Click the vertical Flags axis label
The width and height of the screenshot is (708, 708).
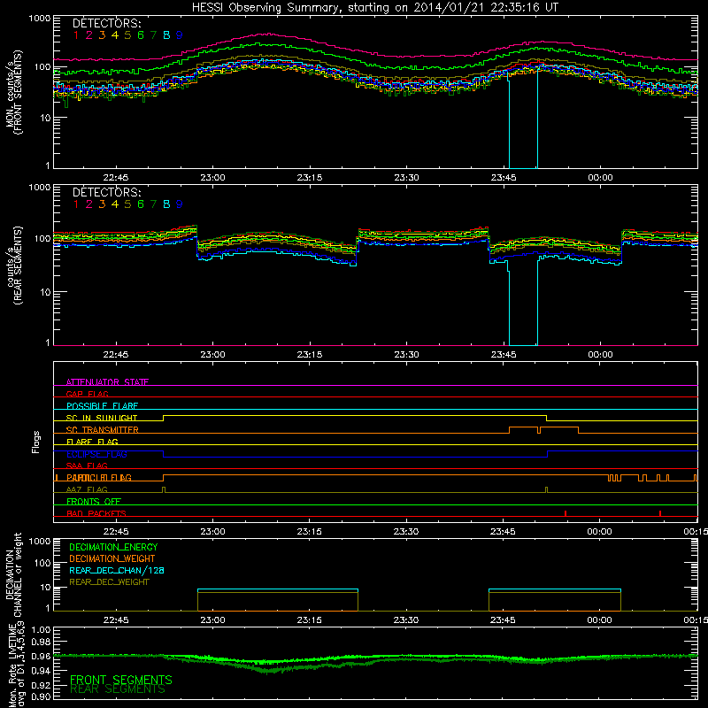pyautogui.click(x=36, y=442)
